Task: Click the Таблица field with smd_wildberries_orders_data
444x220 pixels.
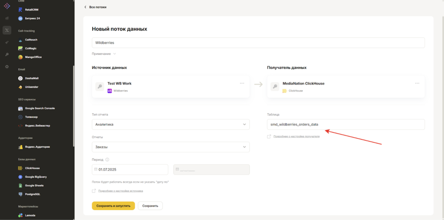Action: tap(346, 125)
